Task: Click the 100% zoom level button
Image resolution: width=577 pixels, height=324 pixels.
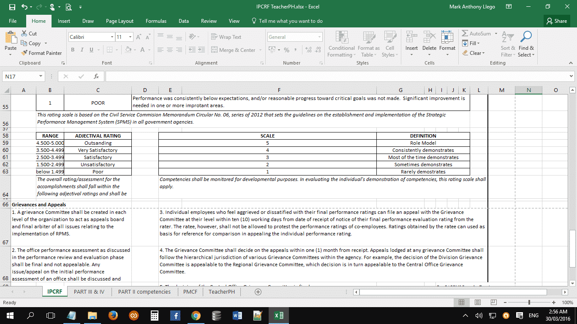Action: tap(567, 302)
